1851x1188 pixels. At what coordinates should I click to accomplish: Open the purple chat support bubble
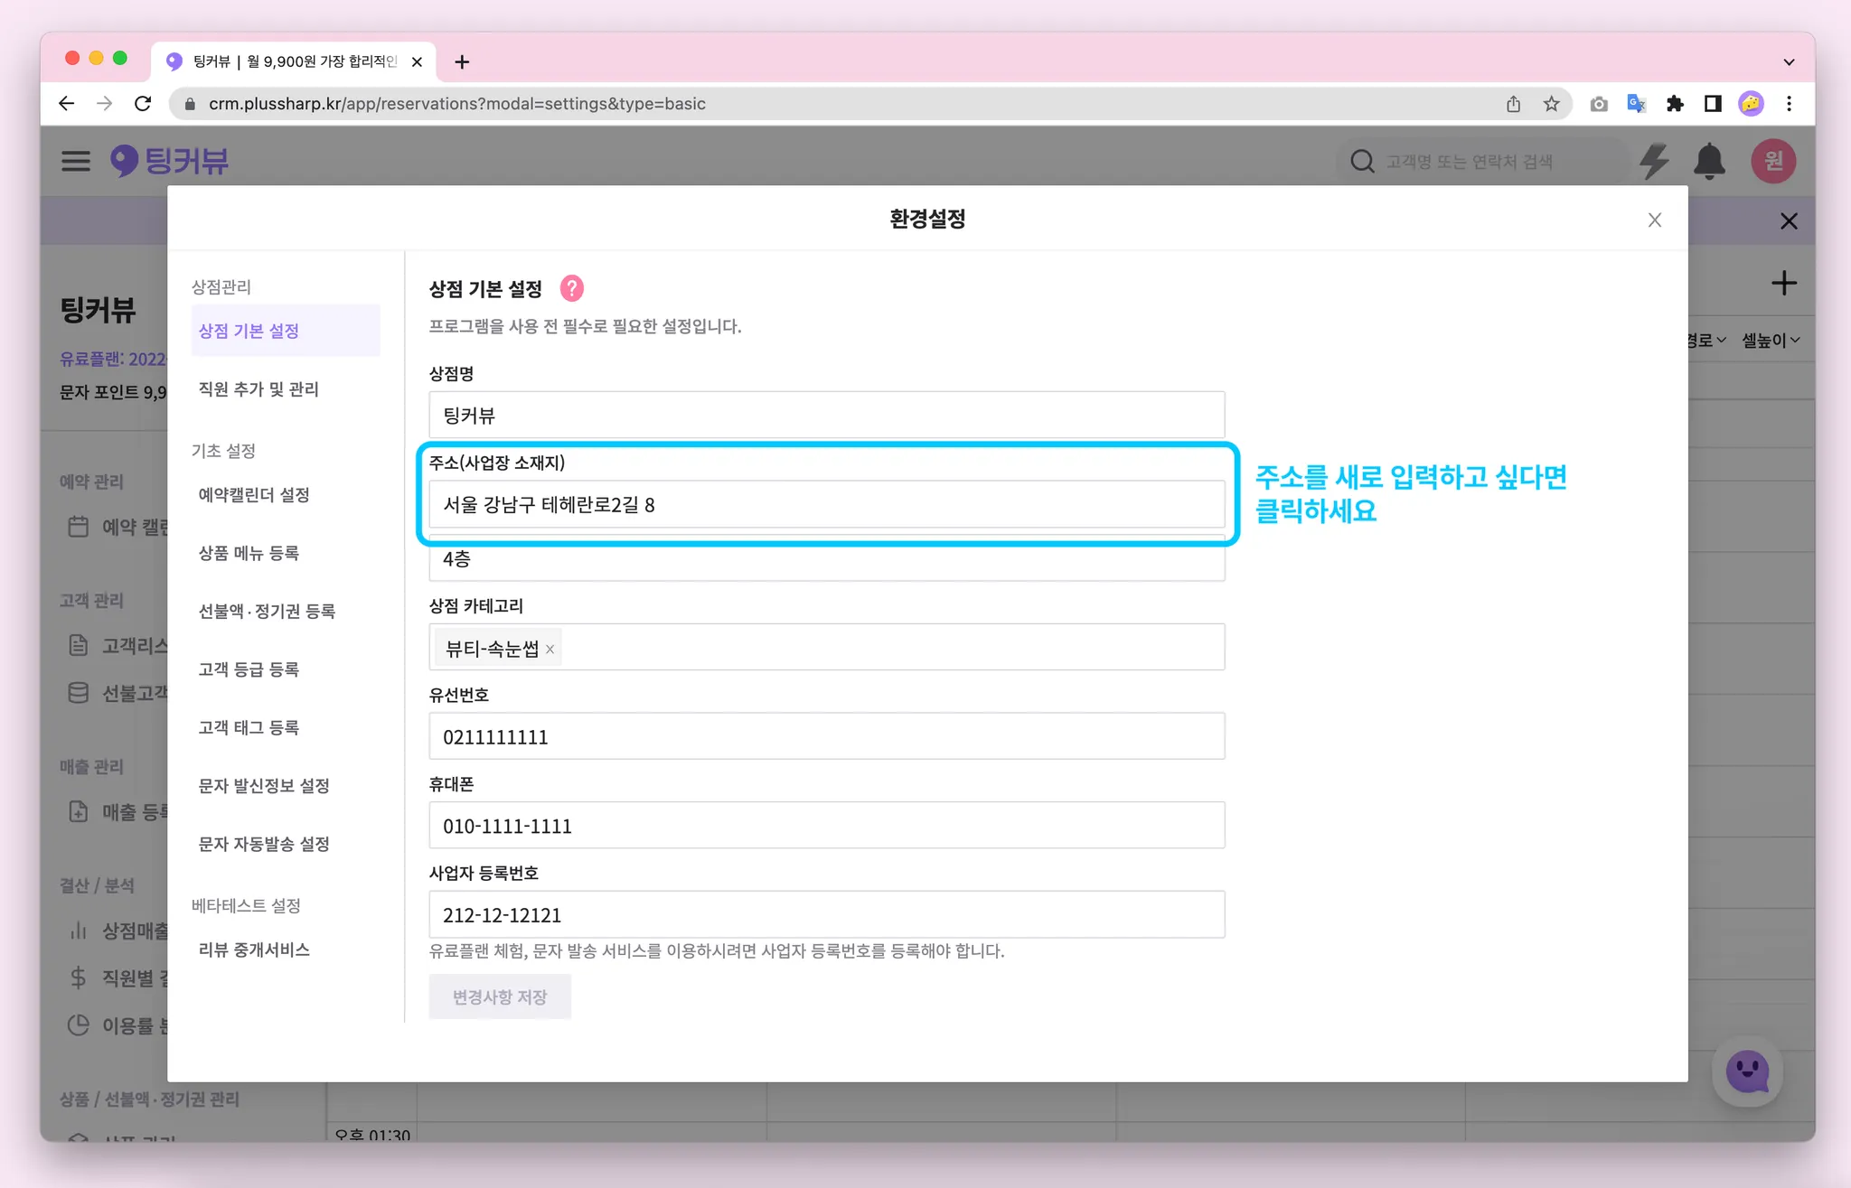pos(1746,1071)
